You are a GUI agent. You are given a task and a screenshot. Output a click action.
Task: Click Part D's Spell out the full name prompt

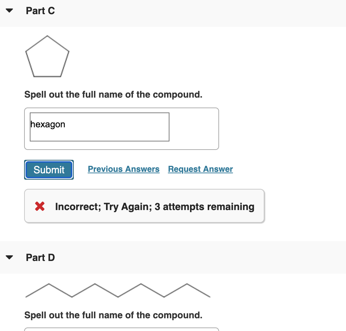tap(113, 315)
